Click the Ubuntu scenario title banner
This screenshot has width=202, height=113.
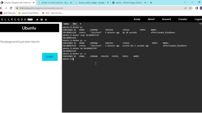pos(29,28)
